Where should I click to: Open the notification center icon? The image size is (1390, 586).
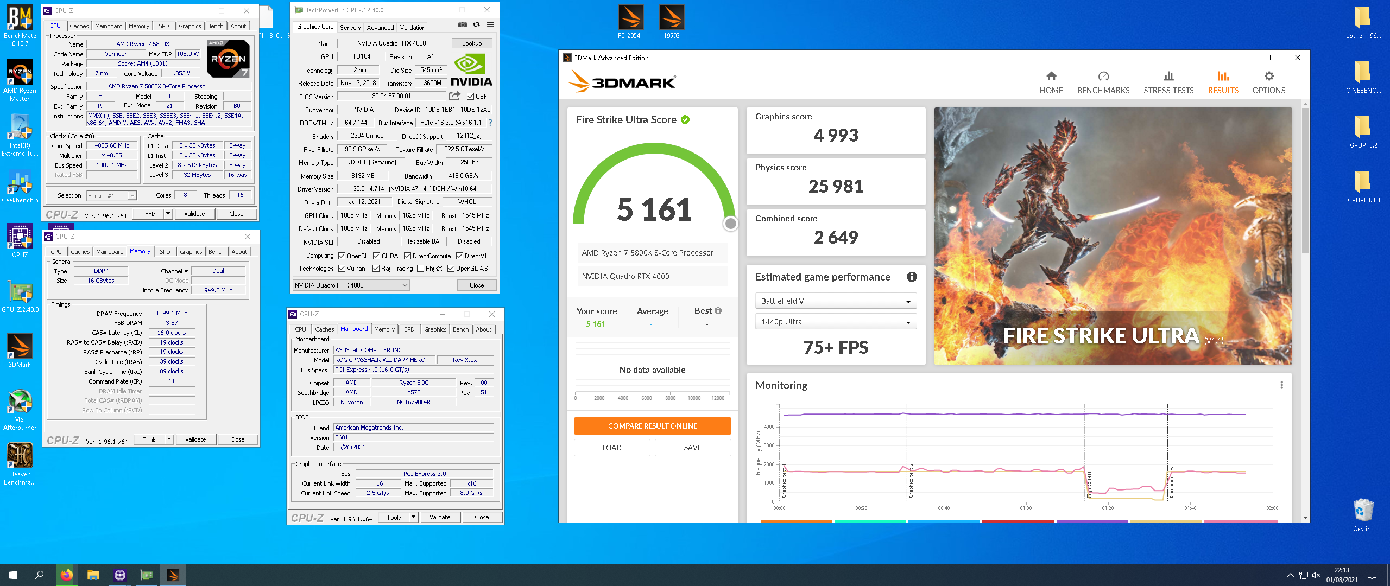pos(1372,575)
